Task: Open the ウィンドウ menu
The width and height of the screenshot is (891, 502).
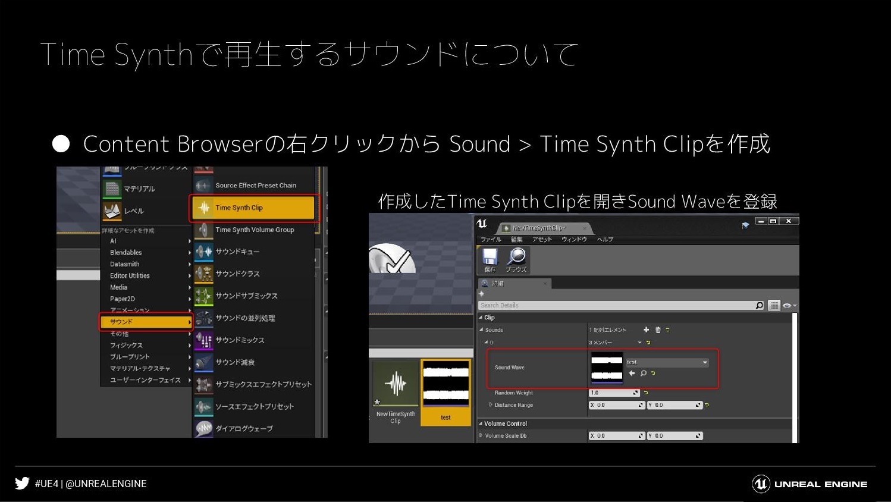Action: pyautogui.click(x=574, y=239)
